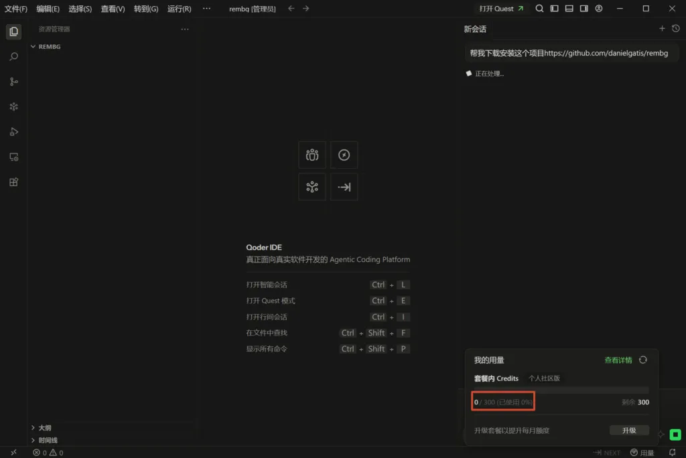The image size is (686, 458).
Task: Go back with the left arrow in the title bar
Action: 291,8
